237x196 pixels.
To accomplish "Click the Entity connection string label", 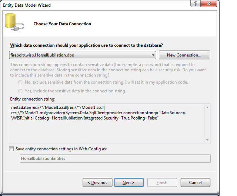I will [33, 99].
